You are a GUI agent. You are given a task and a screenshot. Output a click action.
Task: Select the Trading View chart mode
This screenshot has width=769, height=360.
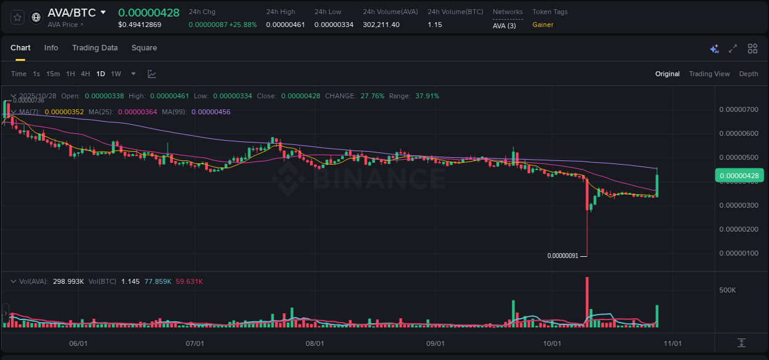[709, 74]
